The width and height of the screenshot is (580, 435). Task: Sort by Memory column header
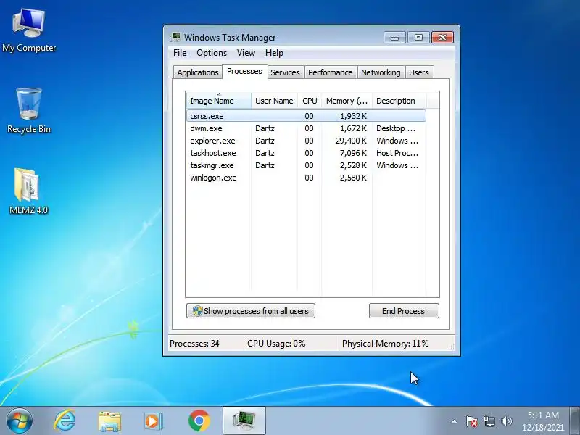click(x=347, y=101)
